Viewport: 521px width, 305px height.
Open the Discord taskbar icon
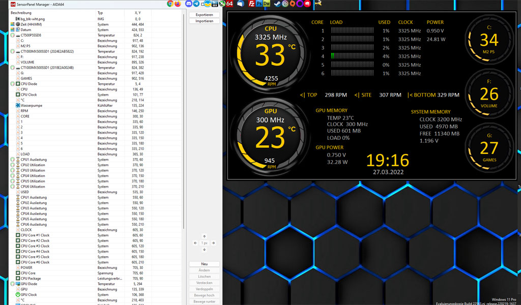point(189,4)
